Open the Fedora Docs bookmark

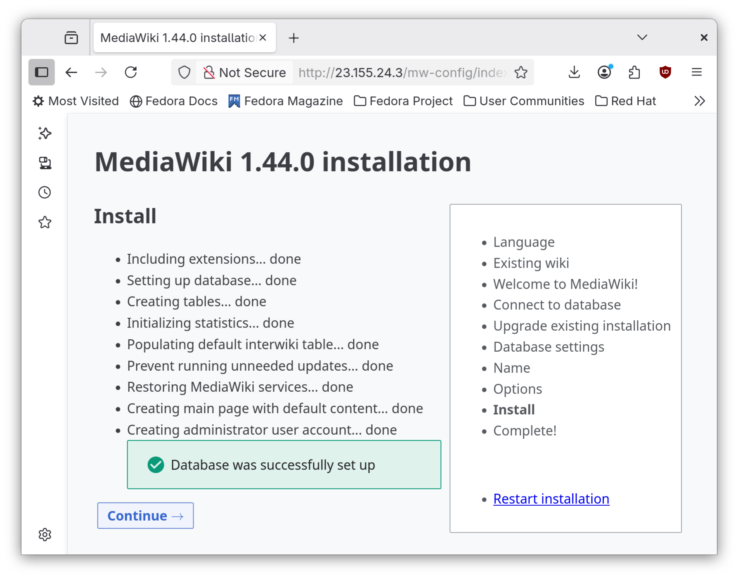[x=174, y=101]
